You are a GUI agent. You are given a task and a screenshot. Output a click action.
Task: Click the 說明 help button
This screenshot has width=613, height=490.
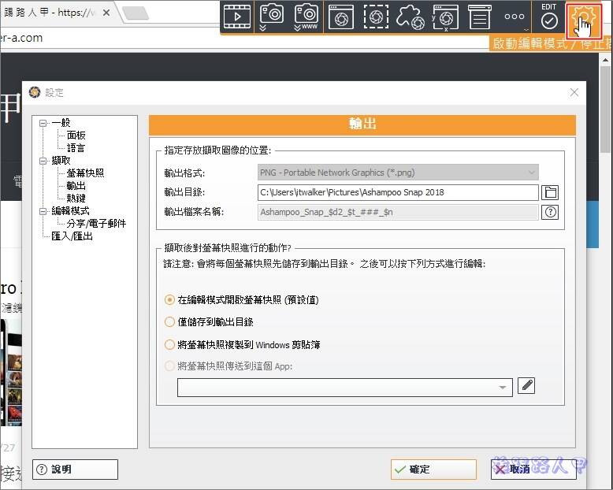pyautogui.click(x=75, y=470)
